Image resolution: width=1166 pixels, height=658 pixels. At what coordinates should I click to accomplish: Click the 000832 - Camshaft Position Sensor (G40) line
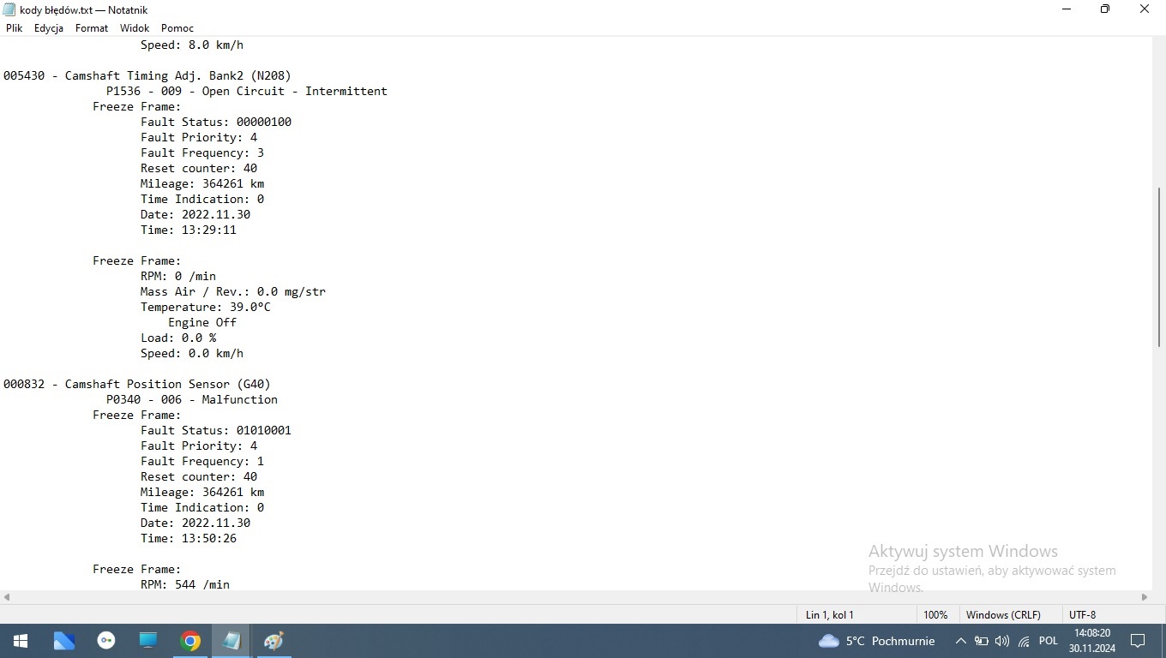(137, 384)
